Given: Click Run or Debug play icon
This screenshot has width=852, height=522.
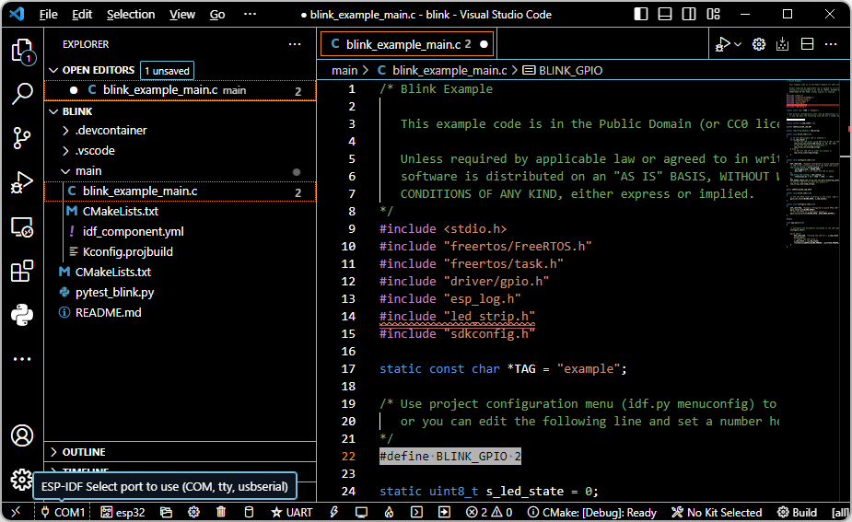Looking at the screenshot, I should [723, 44].
